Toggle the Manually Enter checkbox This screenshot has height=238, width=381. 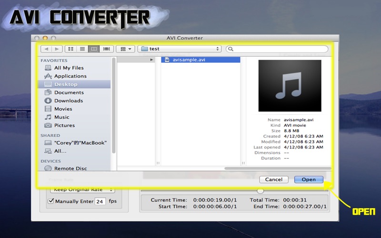coord(51,201)
